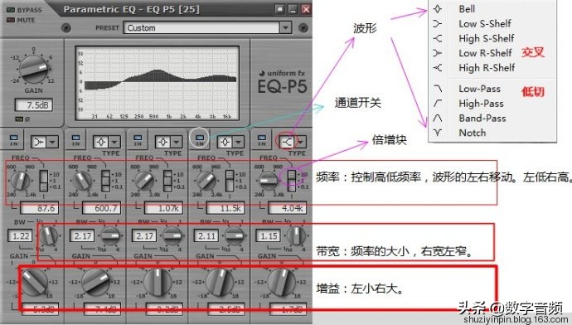Click the FREQ knob of the 600.7 band

[82, 181]
